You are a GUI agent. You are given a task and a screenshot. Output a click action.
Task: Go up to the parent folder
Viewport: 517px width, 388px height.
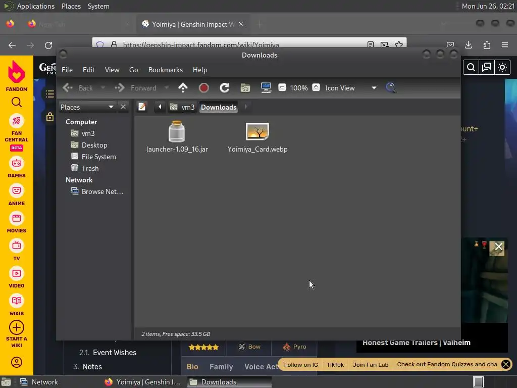[183, 88]
